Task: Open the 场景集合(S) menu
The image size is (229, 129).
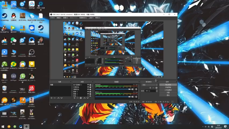Action: pyautogui.click(x=83, y=18)
